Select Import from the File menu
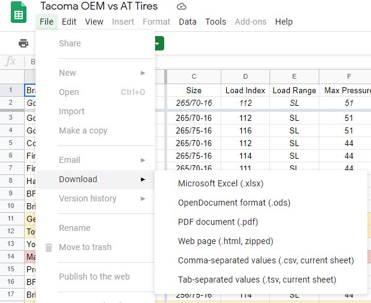Viewport: 371px width, 303px height. click(95, 111)
